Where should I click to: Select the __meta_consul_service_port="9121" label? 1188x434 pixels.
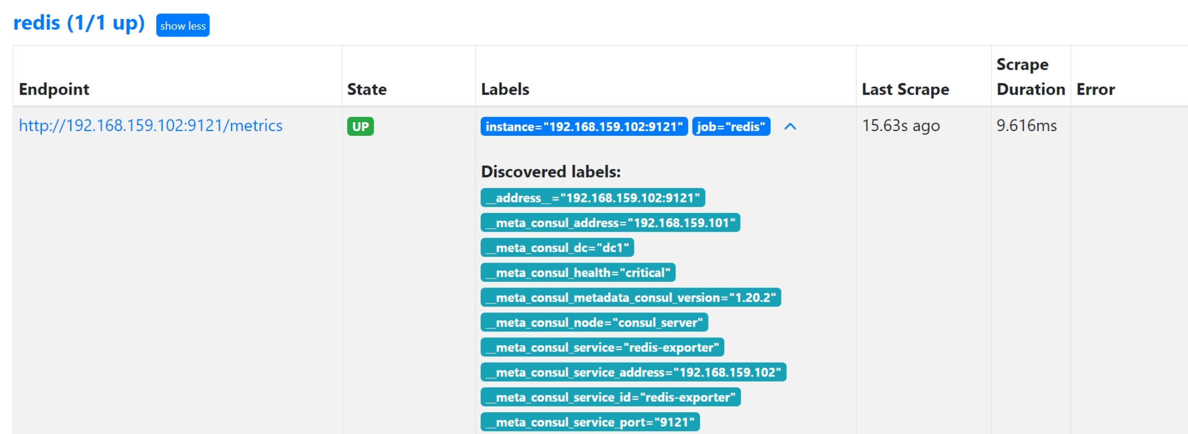[590, 421]
